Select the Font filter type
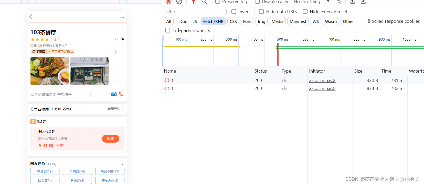The height and width of the screenshot is (184, 424). click(x=247, y=21)
